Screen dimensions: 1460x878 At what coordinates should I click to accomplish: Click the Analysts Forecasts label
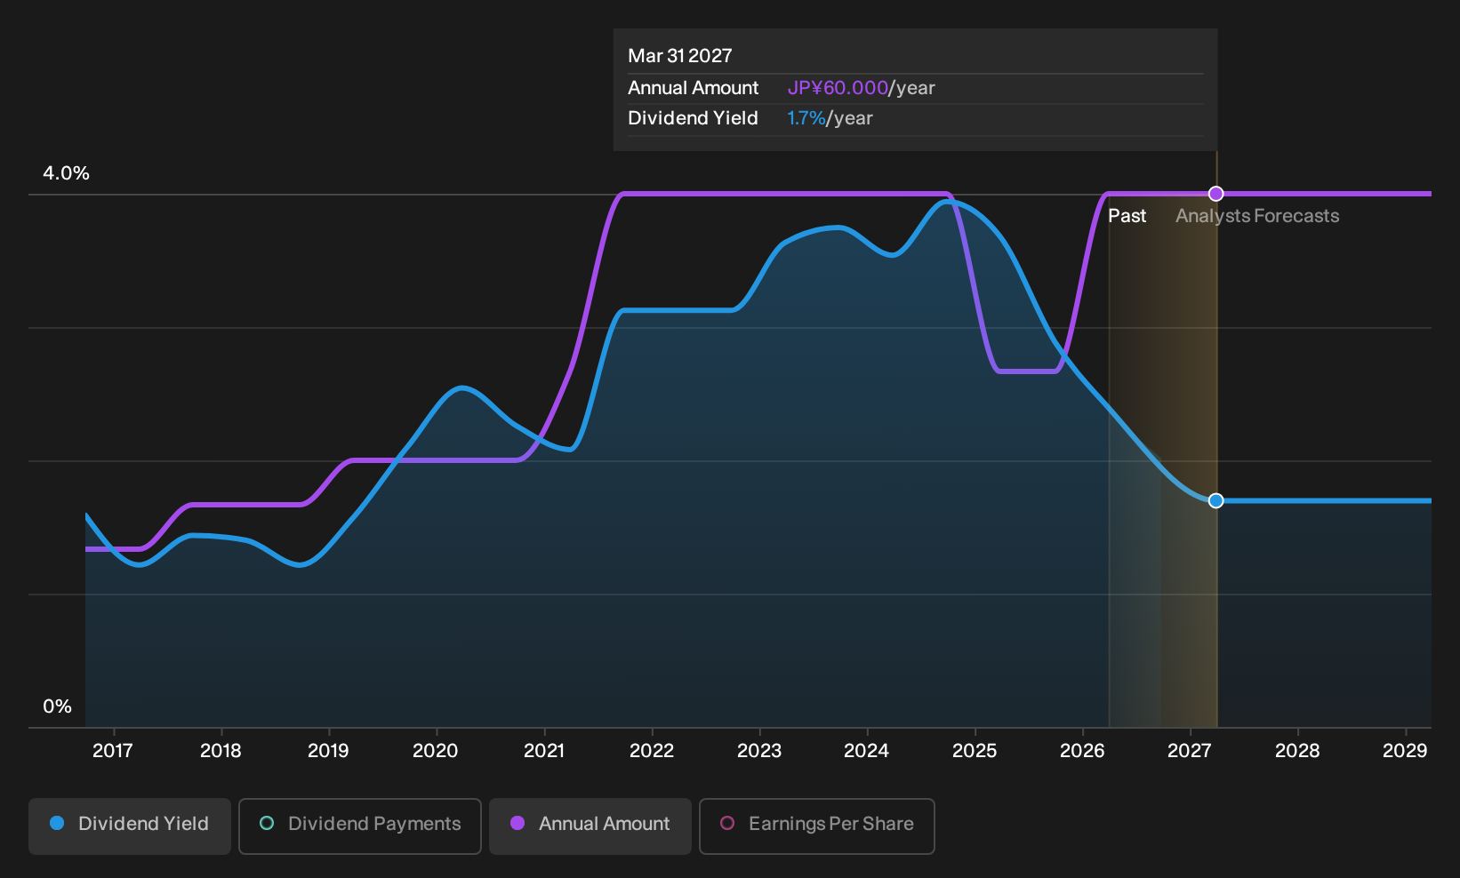tap(1257, 216)
